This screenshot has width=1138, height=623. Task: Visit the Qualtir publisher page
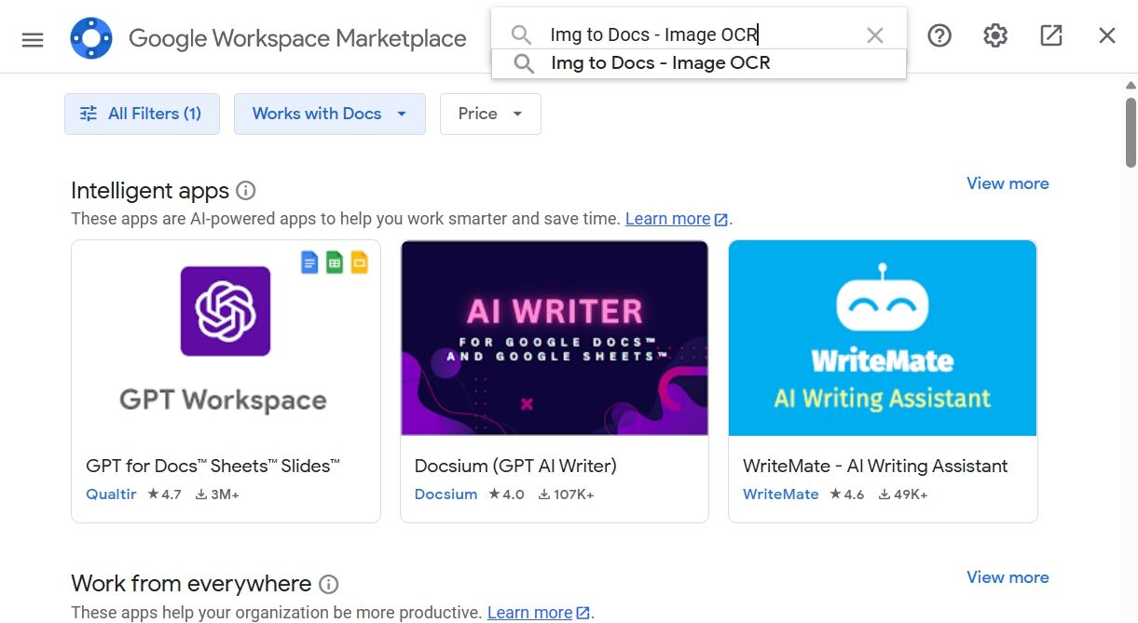tap(111, 494)
